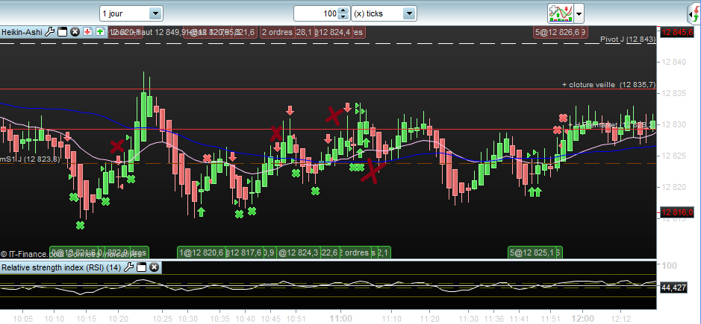Click the 11:00 time axis label
Image resolution: width=701 pixels, height=324 pixels.
click(x=340, y=319)
